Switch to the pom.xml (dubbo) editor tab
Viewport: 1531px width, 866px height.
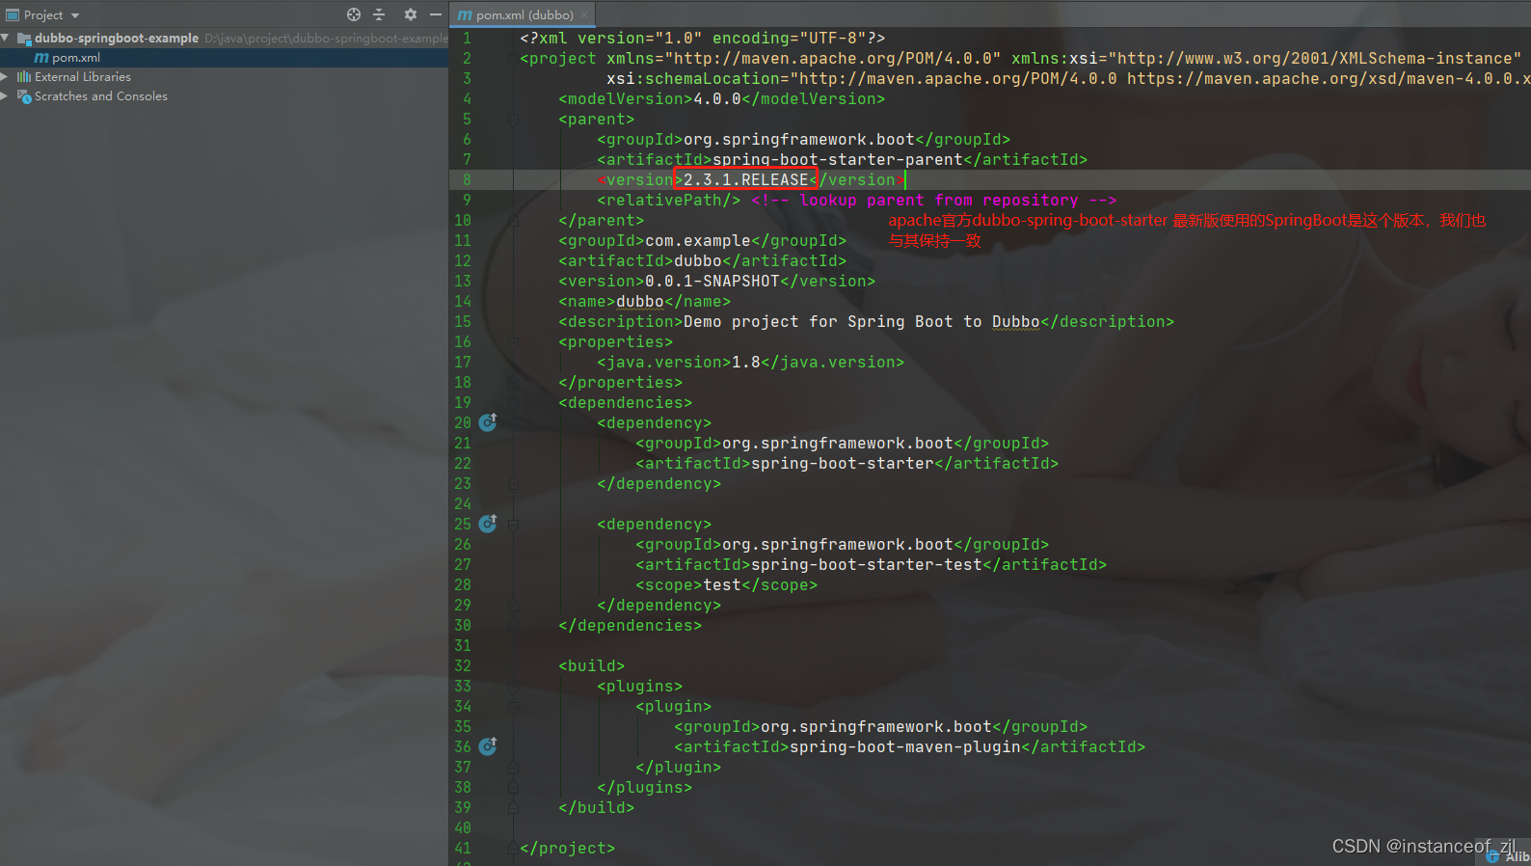point(524,14)
